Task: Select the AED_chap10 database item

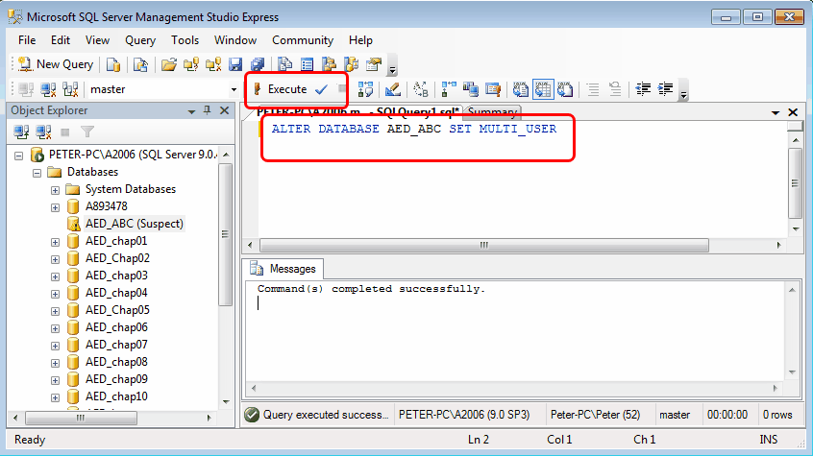Action: 116,396
